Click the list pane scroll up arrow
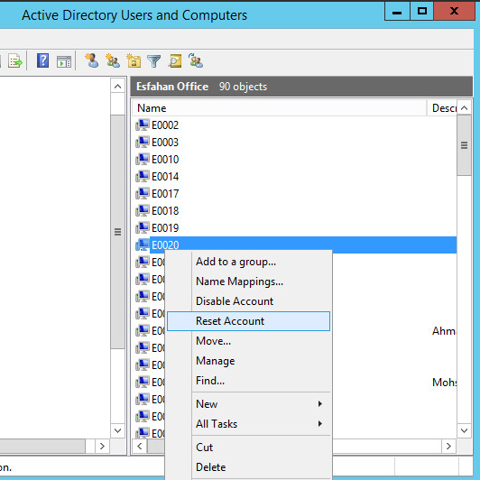The width and height of the screenshot is (480, 480). (x=464, y=107)
